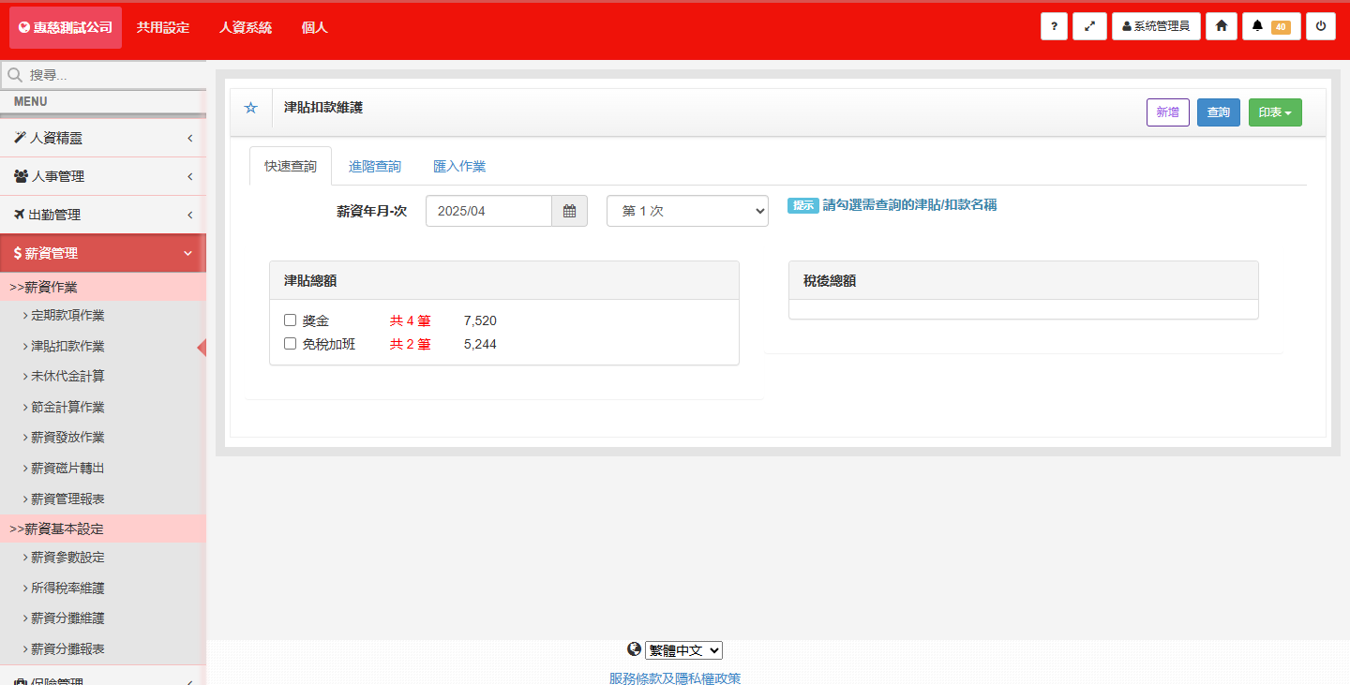Star 津貼扣款維護 page as favorite
The width and height of the screenshot is (1350, 685).
pos(250,109)
